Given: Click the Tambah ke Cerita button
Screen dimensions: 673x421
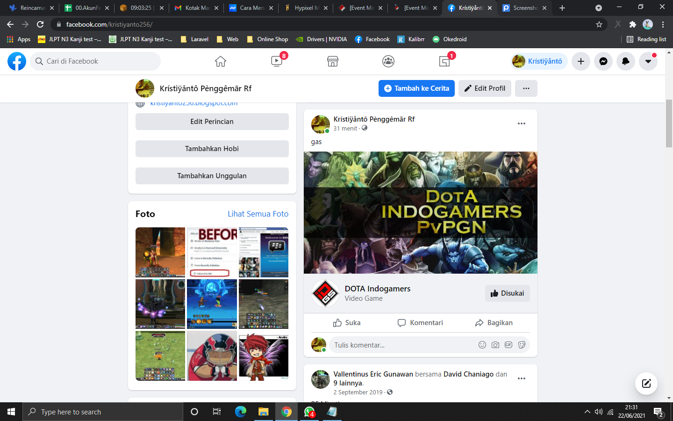Looking at the screenshot, I should click(416, 88).
